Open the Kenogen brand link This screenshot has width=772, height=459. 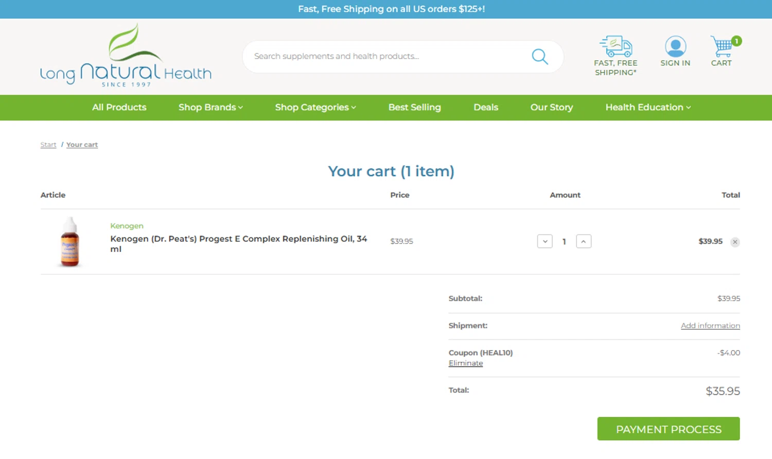tap(127, 226)
